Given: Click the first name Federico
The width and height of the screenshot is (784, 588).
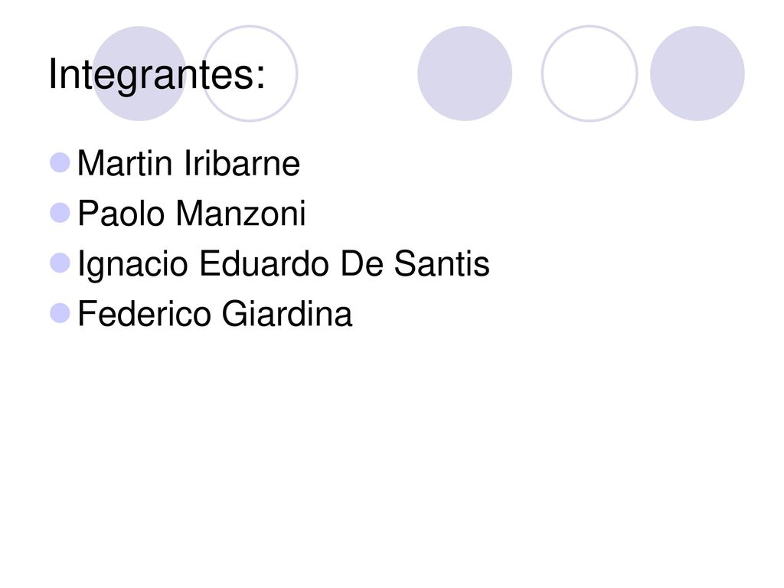Looking at the screenshot, I should [144, 314].
